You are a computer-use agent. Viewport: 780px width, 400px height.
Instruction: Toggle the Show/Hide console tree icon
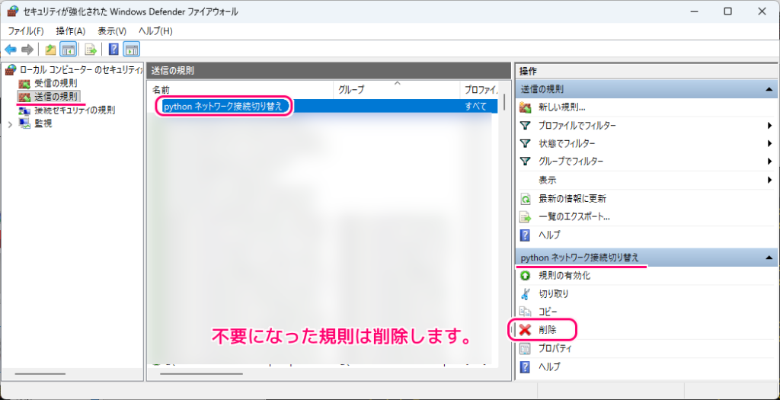[68, 50]
